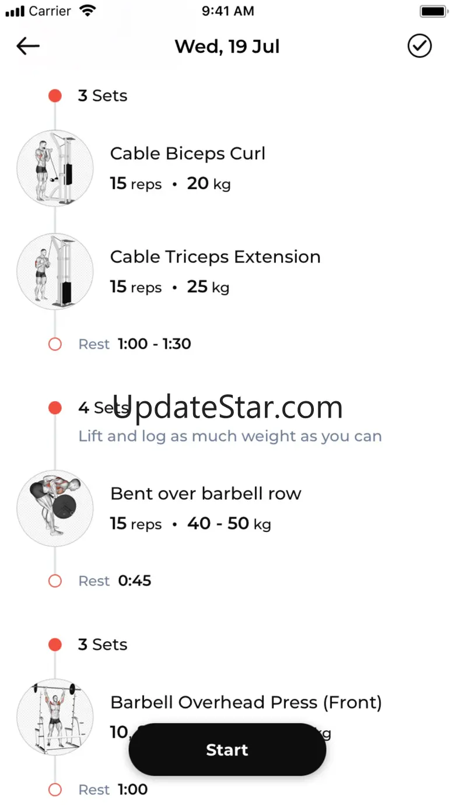This screenshot has width=455, height=809.
Task: Tap the red marker beside first 3 Sets
Action: [x=55, y=96]
